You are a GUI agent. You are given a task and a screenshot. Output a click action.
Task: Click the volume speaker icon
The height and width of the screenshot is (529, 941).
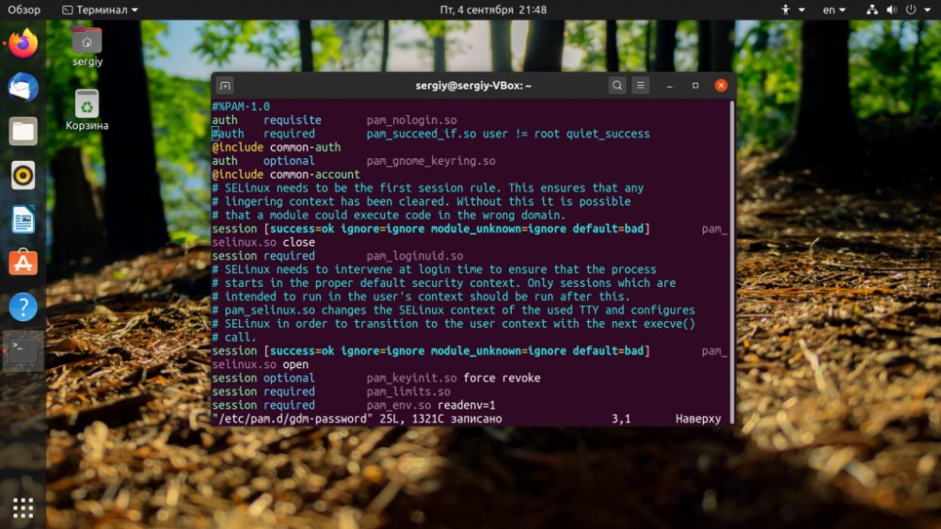pyautogui.click(x=892, y=9)
